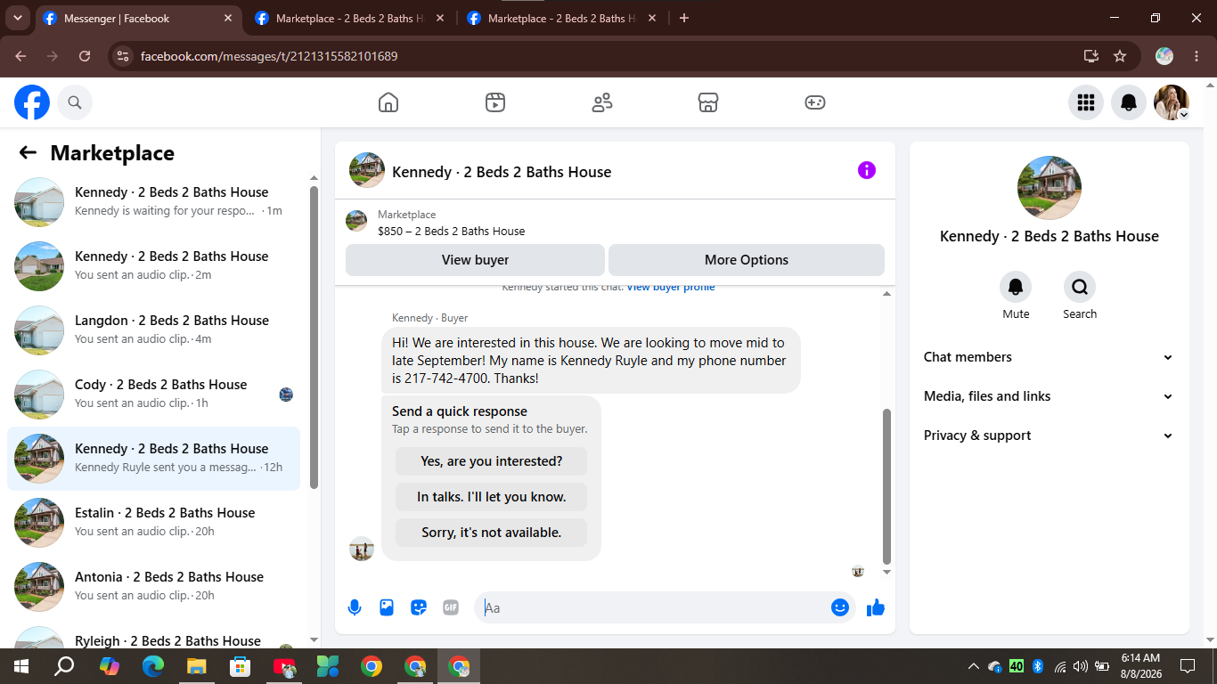Screen dimensions: 1217x684
Task: Record a voice clip with the microphone icon
Action: 355,607
